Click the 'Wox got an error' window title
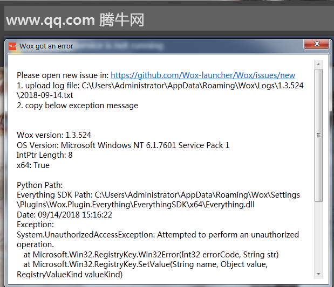This screenshot has height=287, width=334. point(46,46)
